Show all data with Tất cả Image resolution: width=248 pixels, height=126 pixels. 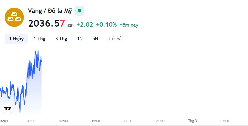coord(115,39)
